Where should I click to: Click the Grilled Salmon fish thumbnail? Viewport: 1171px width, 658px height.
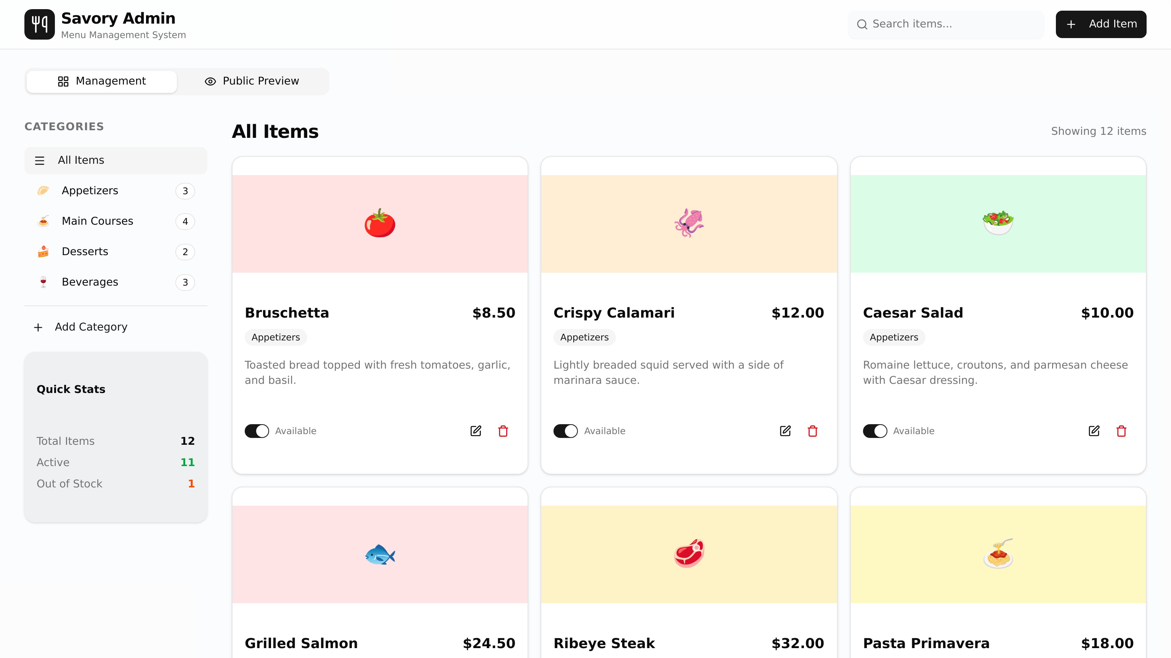tap(380, 554)
